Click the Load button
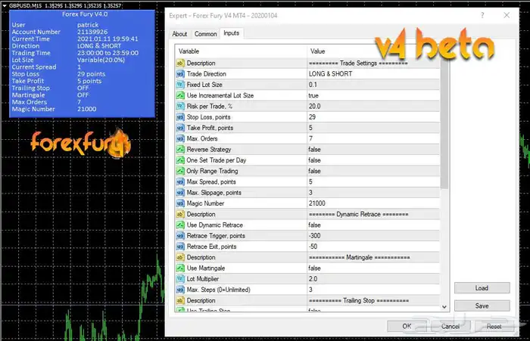The image size is (530, 341). click(x=481, y=288)
